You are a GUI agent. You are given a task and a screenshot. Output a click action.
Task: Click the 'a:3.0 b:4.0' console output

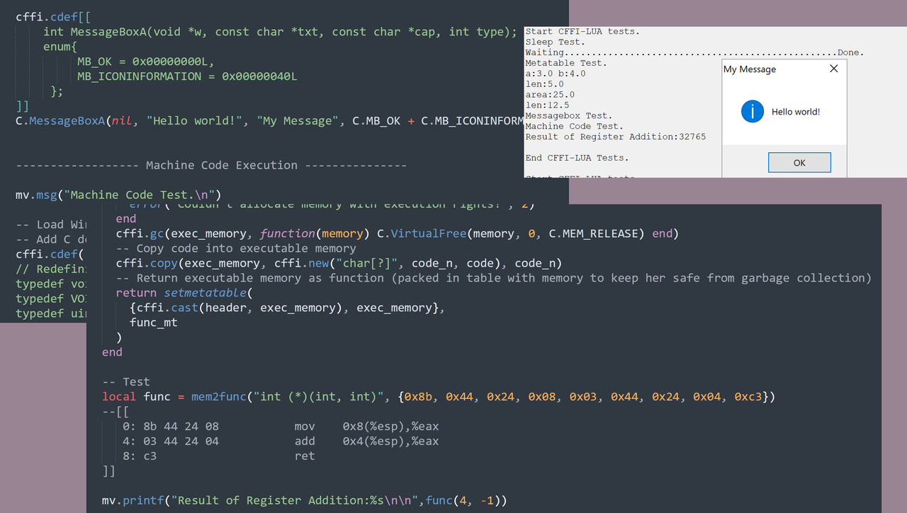click(556, 74)
